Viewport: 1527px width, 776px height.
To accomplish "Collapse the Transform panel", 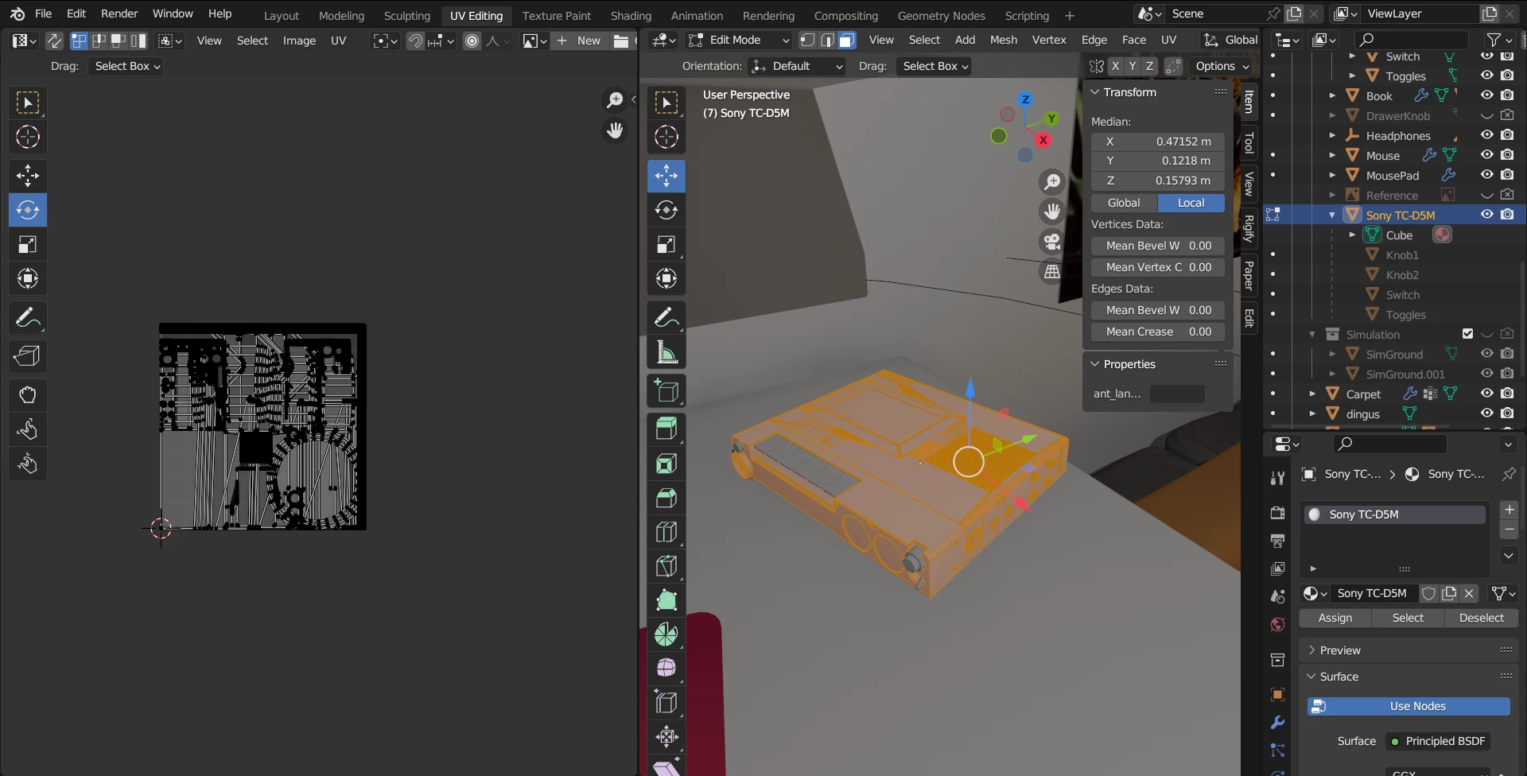I will point(1095,92).
